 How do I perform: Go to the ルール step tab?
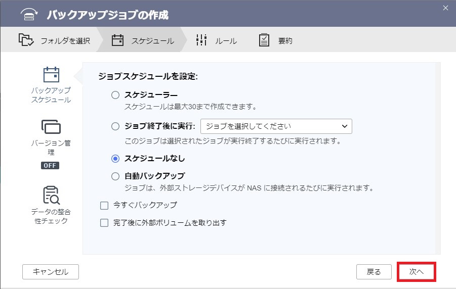(x=217, y=40)
